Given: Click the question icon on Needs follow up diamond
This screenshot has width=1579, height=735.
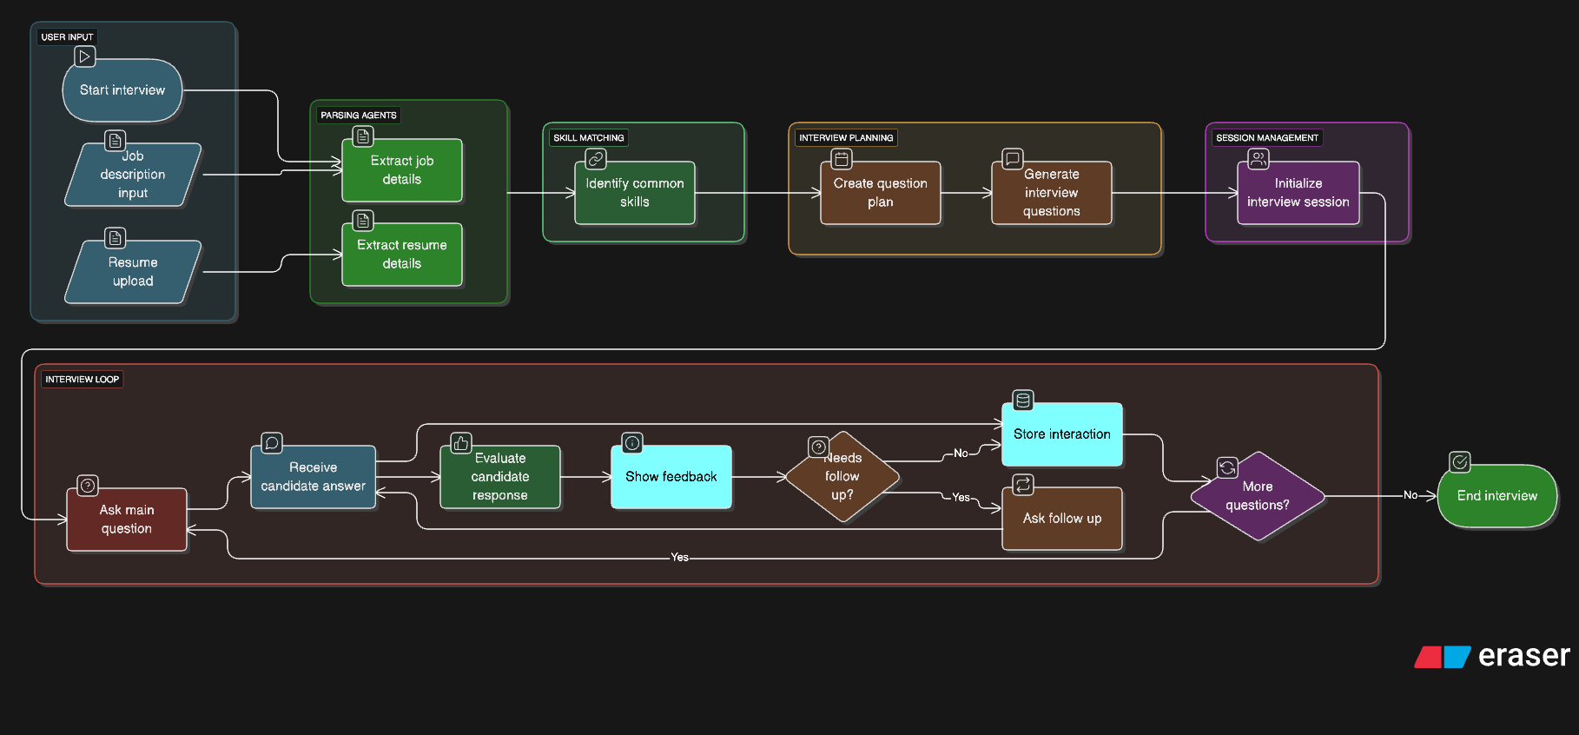Looking at the screenshot, I should click(x=819, y=447).
